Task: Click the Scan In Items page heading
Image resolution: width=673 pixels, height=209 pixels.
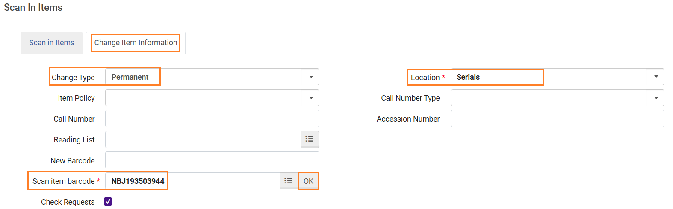Action: [33, 8]
